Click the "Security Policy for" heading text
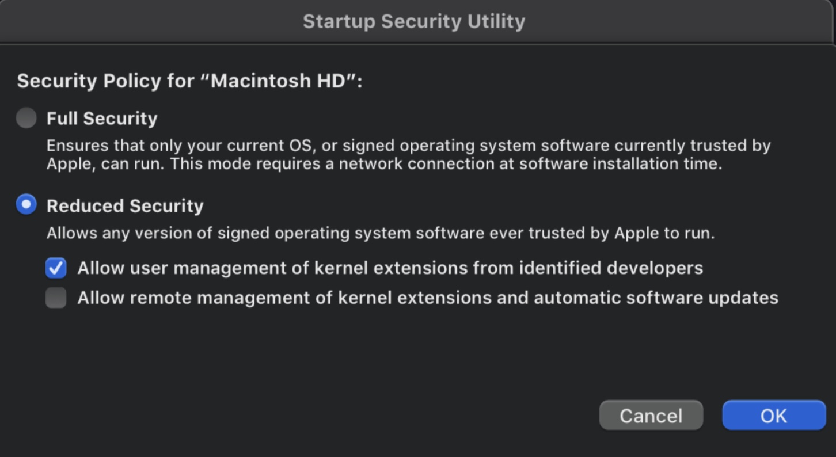The image size is (836, 457). click(x=107, y=81)
